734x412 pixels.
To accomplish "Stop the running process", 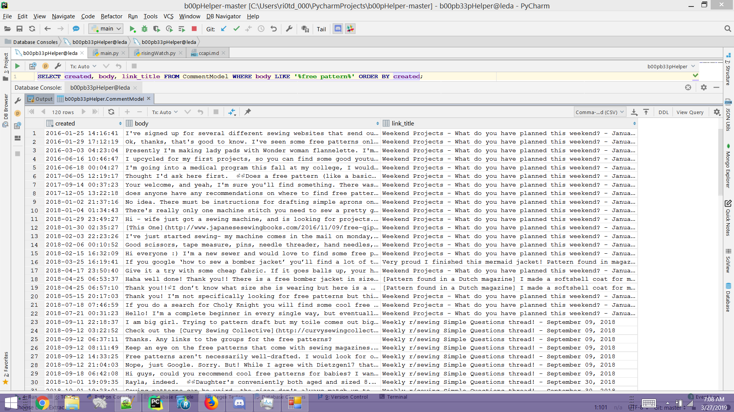I will pos(194,29).
